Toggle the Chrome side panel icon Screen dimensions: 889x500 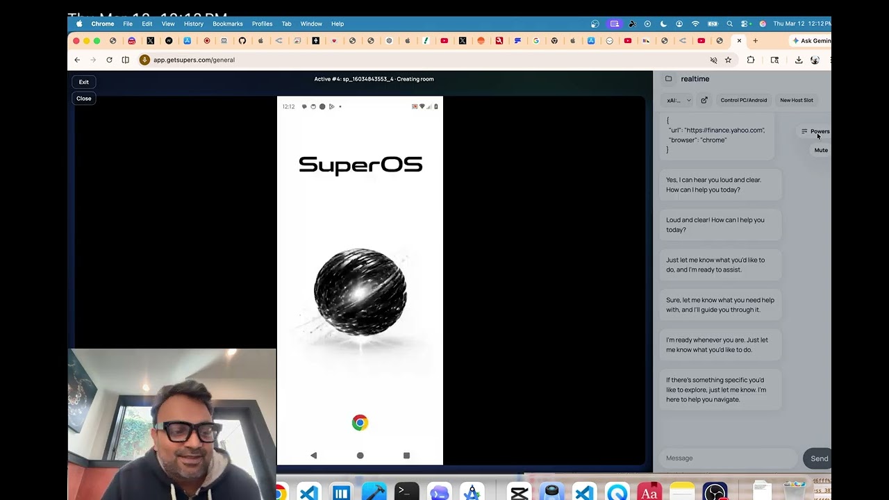point(125,60)
